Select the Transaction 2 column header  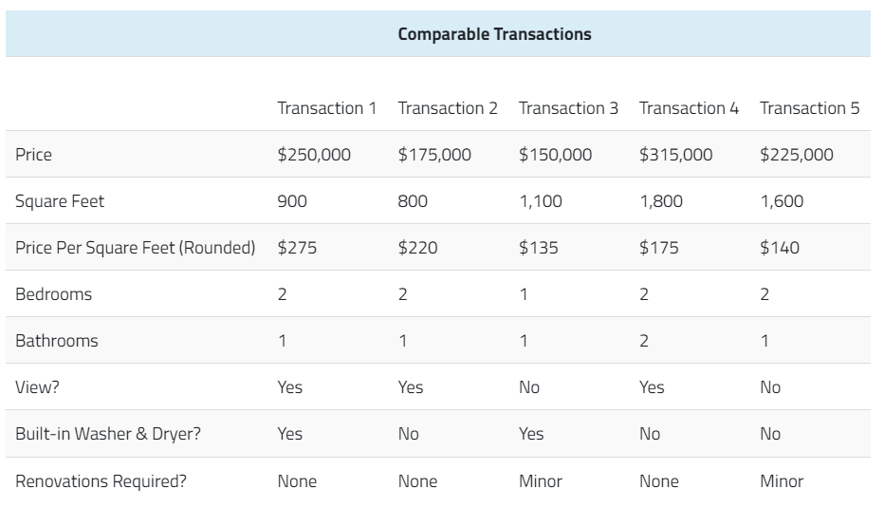pos(448,108)
